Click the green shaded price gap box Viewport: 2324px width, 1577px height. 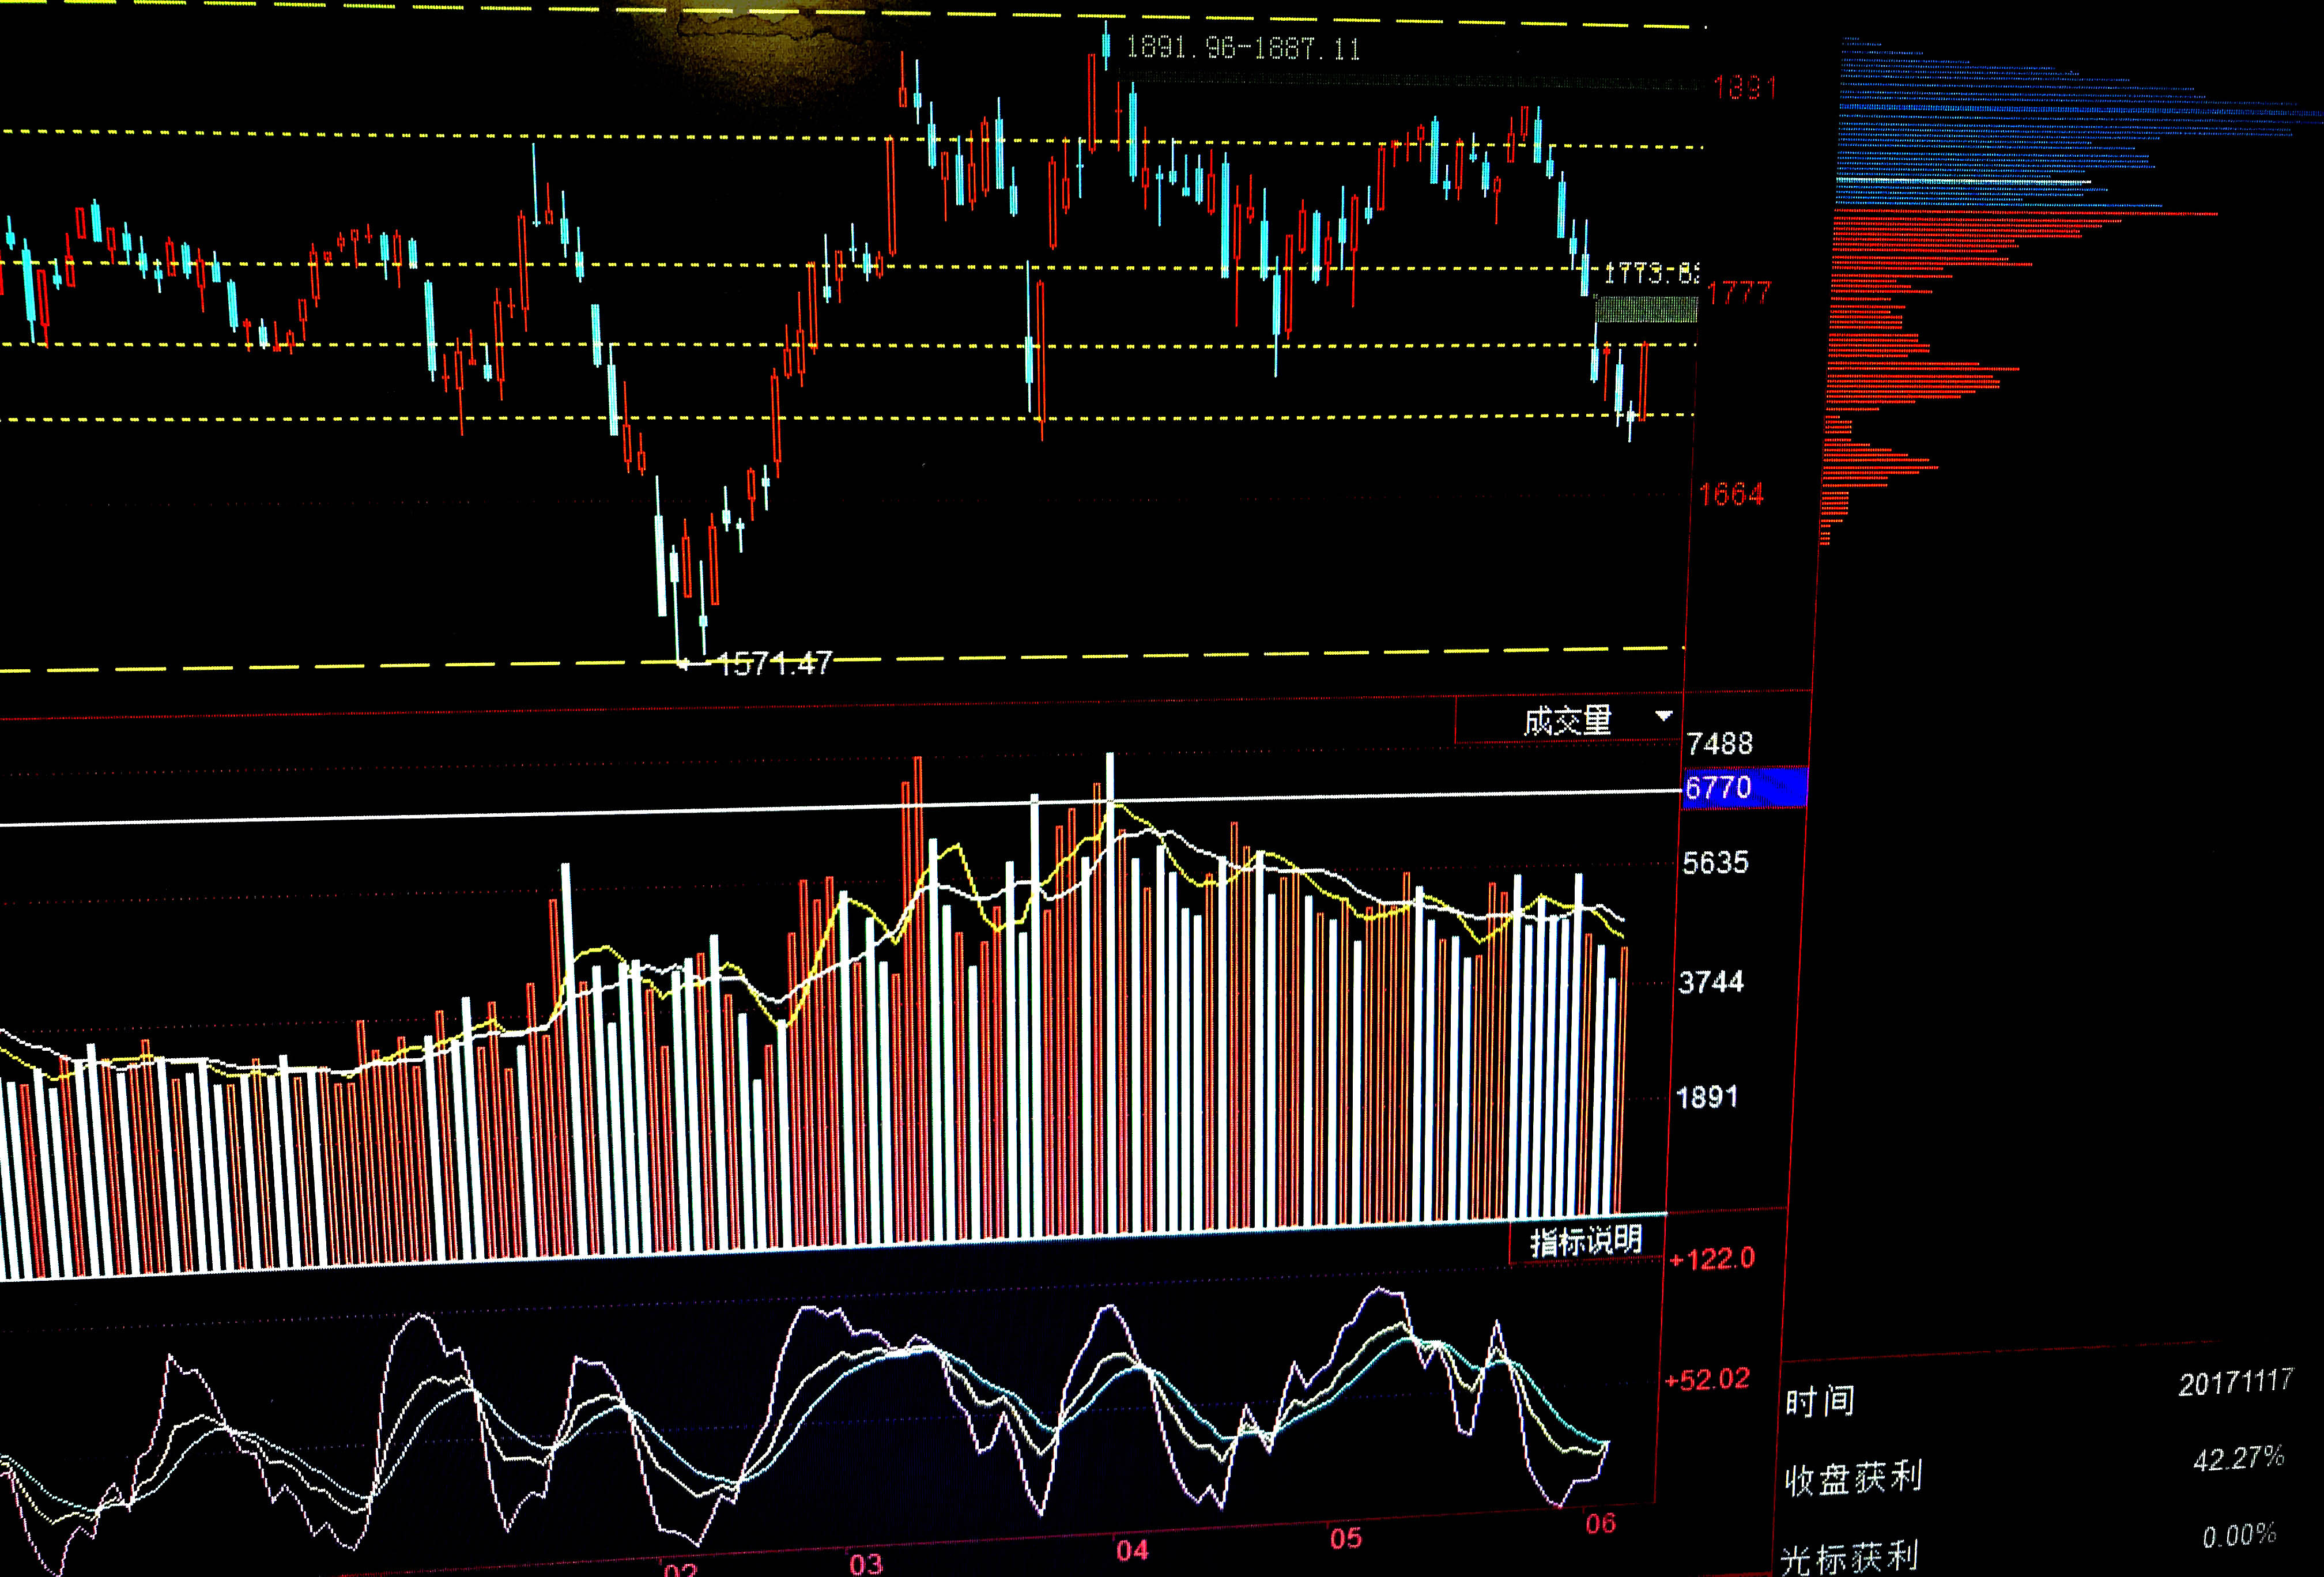coord(1646,309)
